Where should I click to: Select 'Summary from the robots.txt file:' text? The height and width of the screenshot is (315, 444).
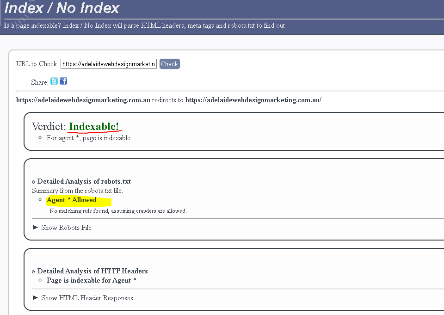77,191
